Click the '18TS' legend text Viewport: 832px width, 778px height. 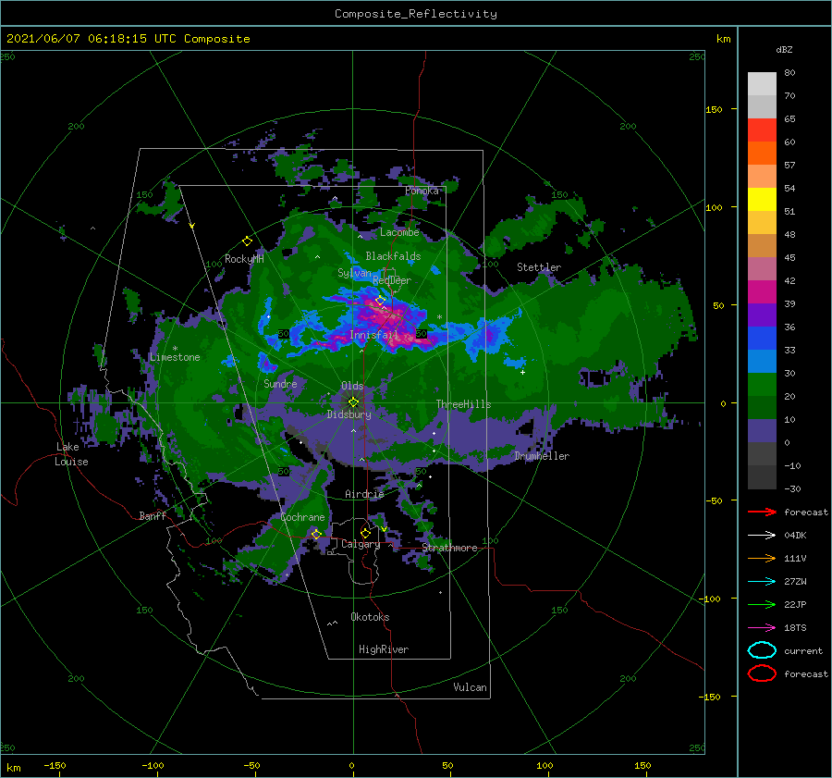pyautogui.click(x=795, y=627)
